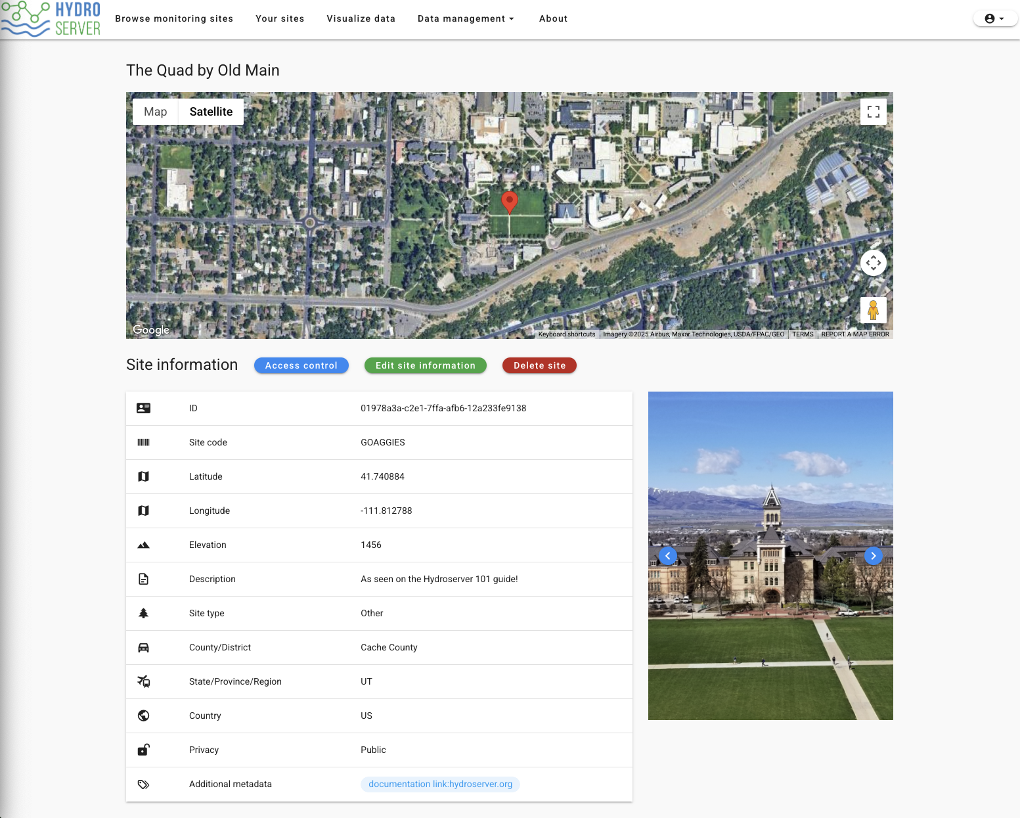Click the County/District car icon

click(x=143, y=647)
